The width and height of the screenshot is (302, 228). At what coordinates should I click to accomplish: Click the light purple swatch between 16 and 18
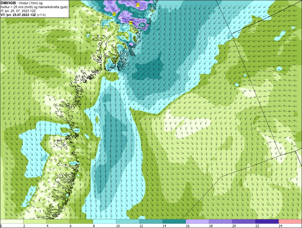click(x=198, y=221)
